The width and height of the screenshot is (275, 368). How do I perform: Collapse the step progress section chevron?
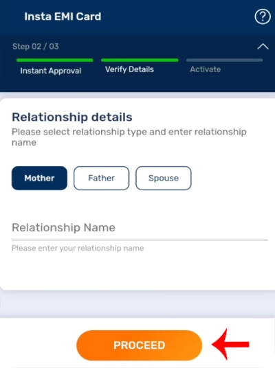coord(263,47)
